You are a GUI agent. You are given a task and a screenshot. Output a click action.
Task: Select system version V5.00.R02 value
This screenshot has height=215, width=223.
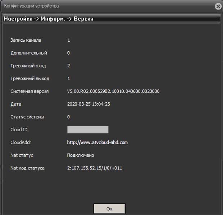113,91
